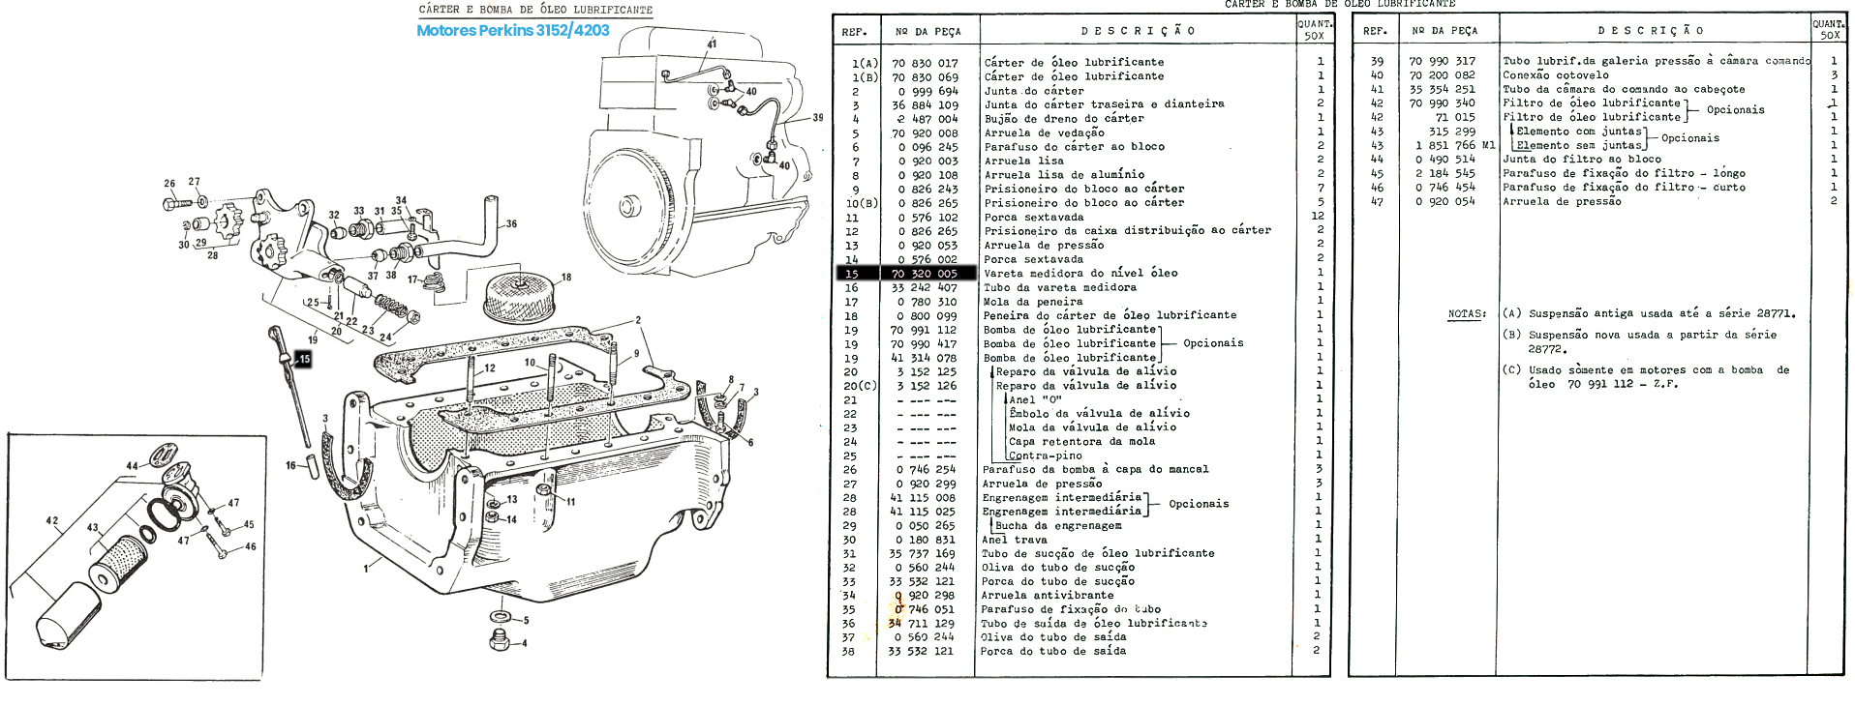
Task: Click label 1 on the oil sump
Action: pos(366,569)
